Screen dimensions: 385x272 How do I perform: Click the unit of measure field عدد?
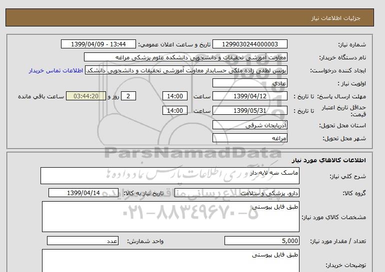point(82,241)
